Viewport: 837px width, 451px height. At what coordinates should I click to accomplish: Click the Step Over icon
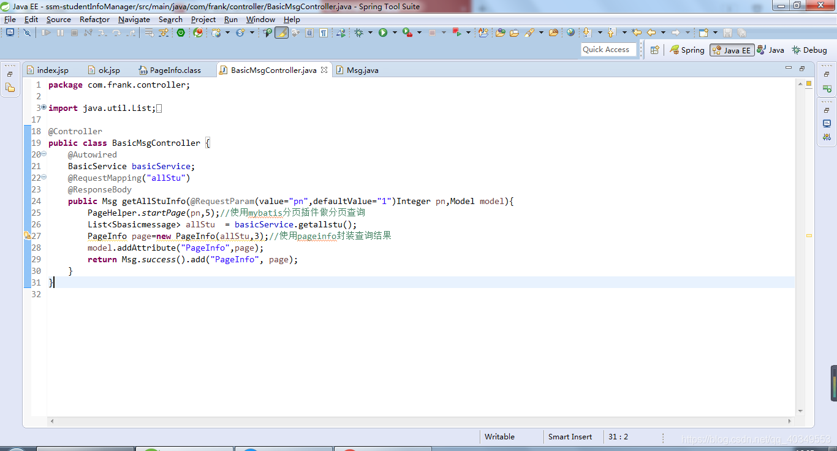click(x=116, y=32)
